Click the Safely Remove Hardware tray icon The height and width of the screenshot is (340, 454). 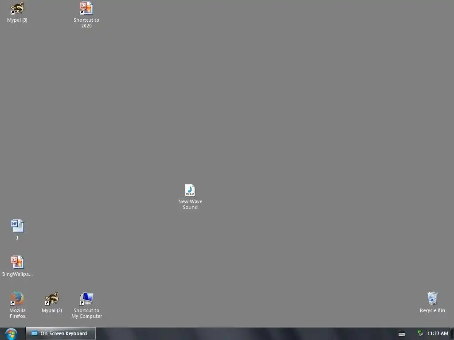click(x=420, y=333)
